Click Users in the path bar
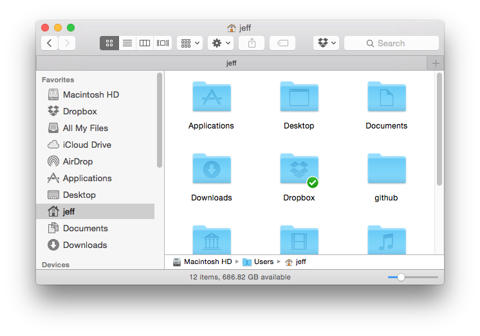This screenshot has height=336, width=480. click(258, 262)
